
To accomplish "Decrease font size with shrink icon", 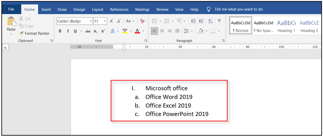I will pyautogui.click(x=119, y=21).
